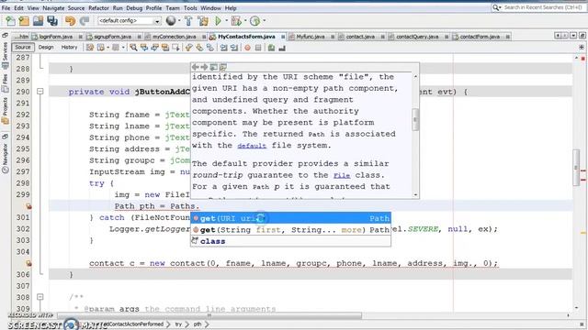Select get(String first, String... more) completion item

[290, 230]
